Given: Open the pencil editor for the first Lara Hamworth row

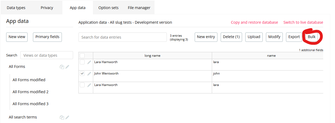Looking at the screenshot, I should 89,62.
